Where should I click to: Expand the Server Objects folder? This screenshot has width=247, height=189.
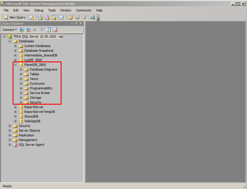point(10,131)
